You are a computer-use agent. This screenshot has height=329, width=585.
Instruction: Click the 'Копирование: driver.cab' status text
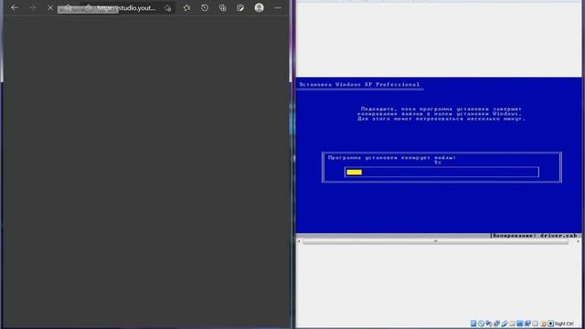pos(535,236)
